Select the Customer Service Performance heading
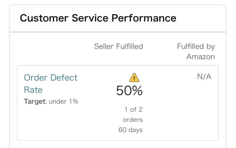236x148 pixels. click(x=98, y=18)
